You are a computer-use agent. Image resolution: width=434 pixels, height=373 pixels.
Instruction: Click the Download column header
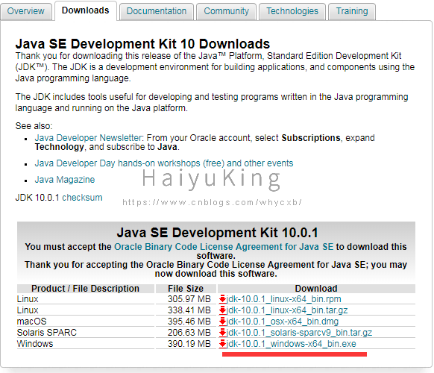pyautogui.click(x=316, y=289)
